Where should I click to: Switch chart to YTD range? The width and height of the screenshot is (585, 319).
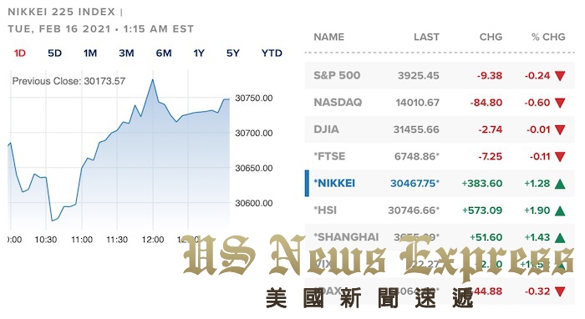[x=272, y=53]
